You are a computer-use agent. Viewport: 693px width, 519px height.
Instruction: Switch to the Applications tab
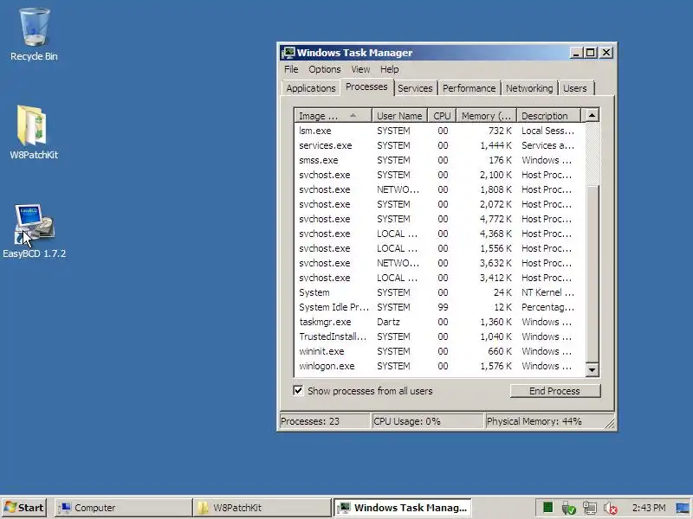point(310,88)
